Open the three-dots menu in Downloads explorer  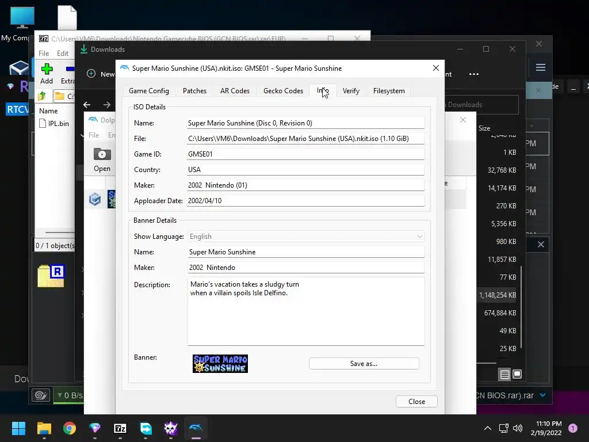pyautogui.click(x=474, y=74)
